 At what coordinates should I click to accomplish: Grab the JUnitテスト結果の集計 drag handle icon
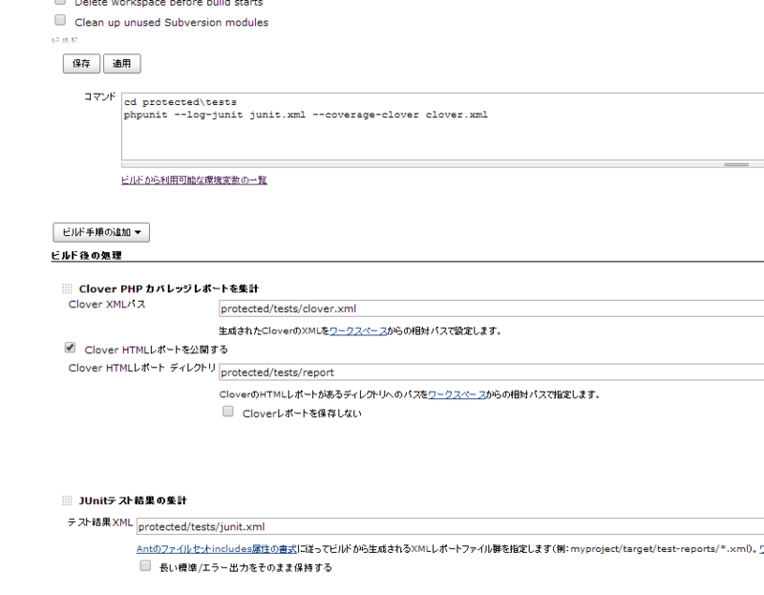coord(67,500)
